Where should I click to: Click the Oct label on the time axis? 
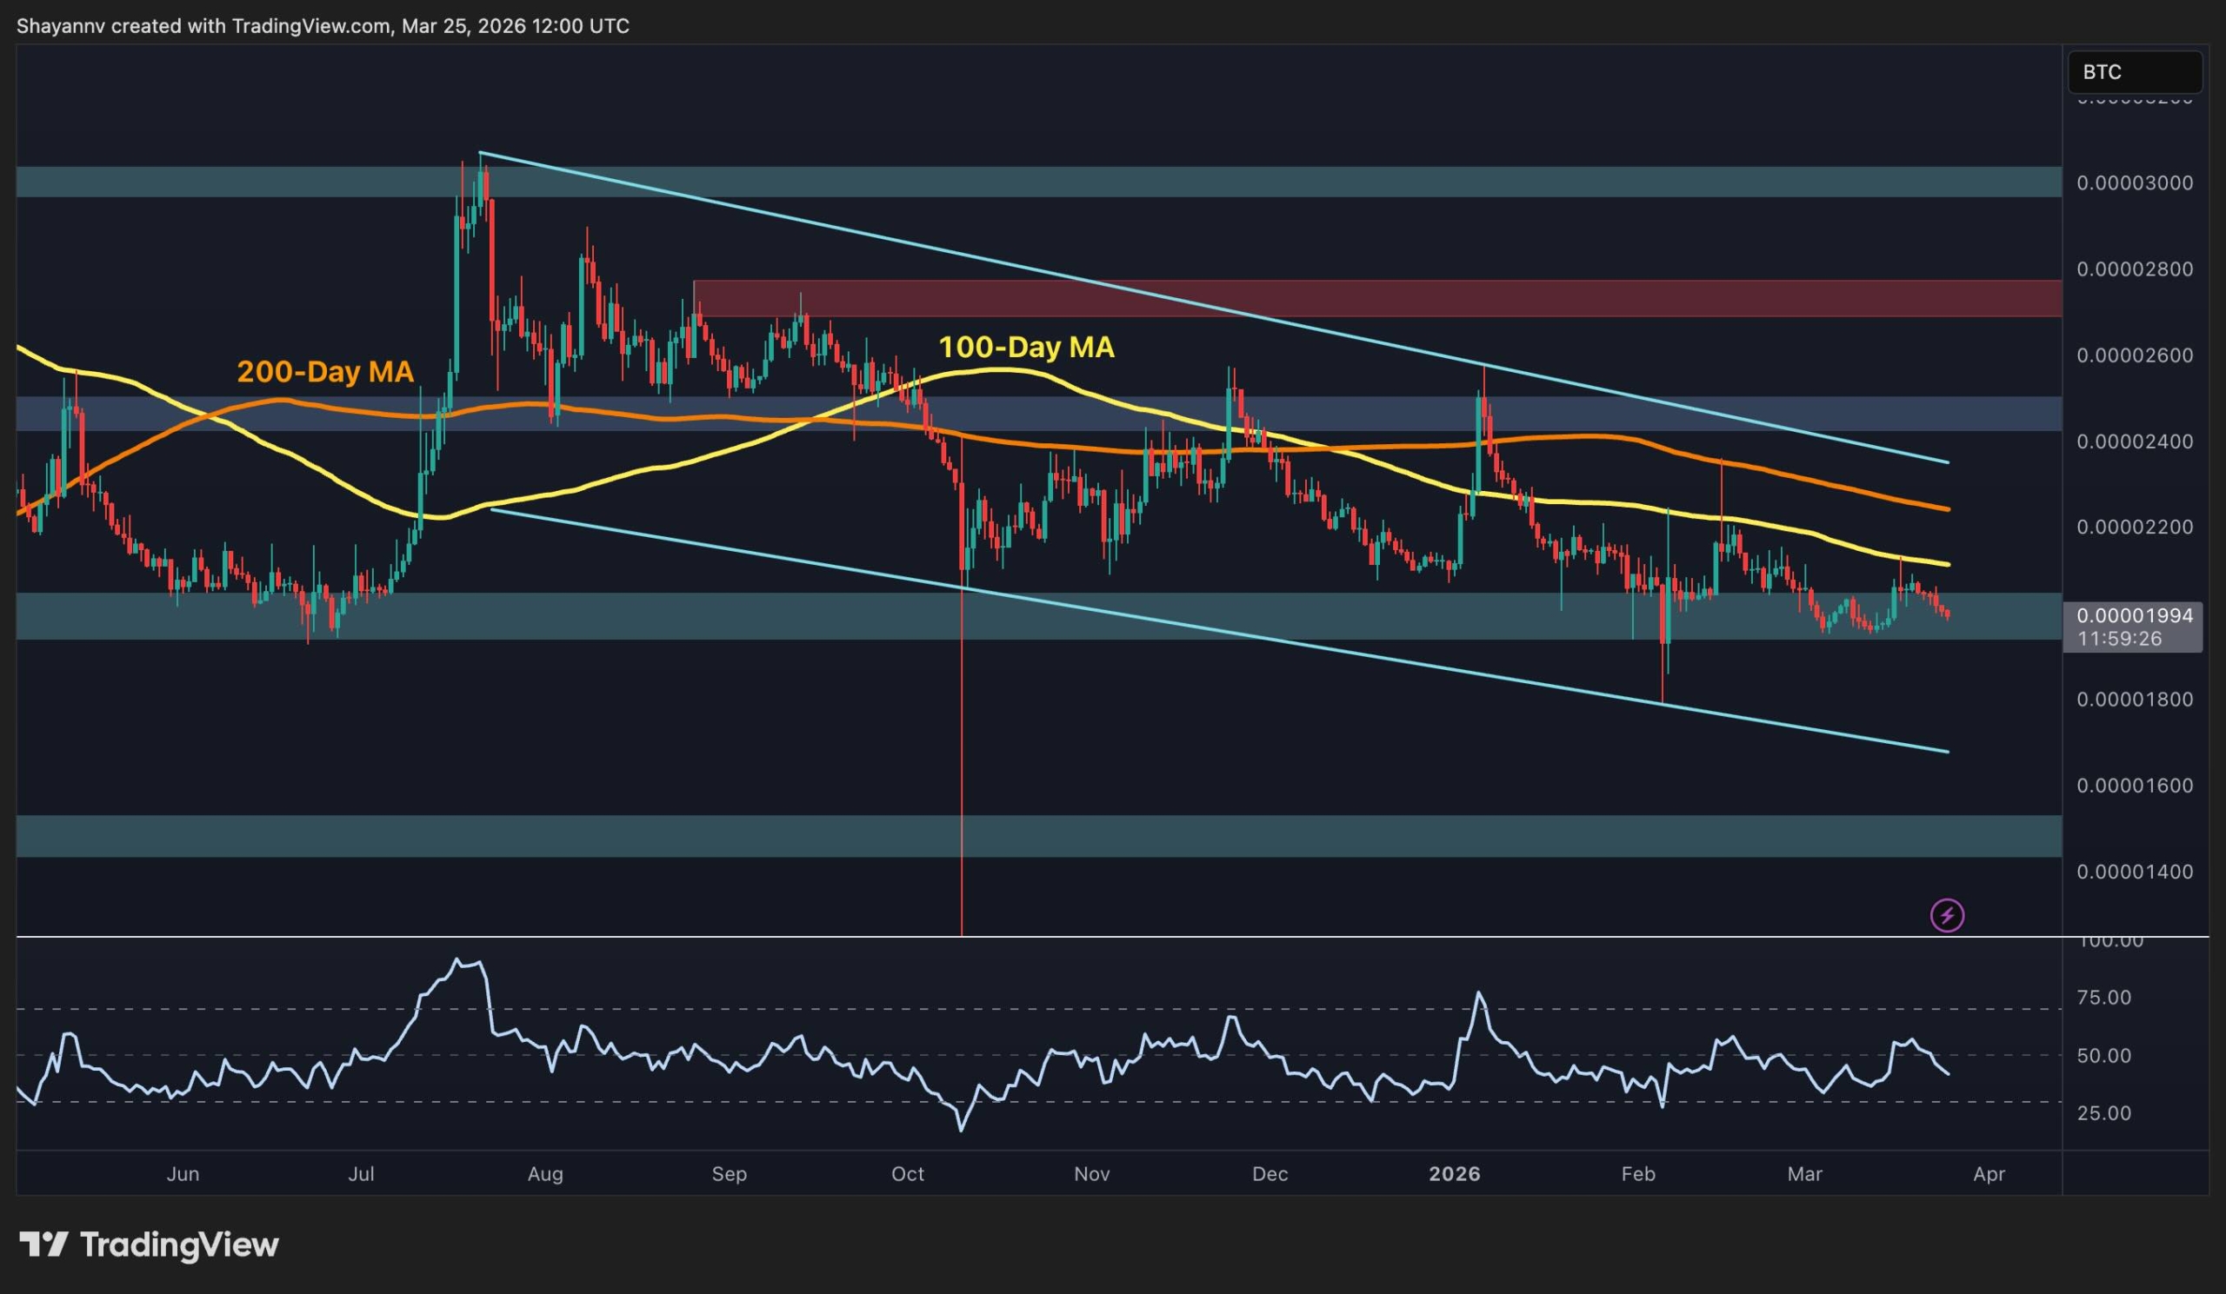907,1174
